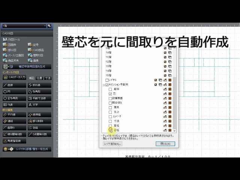Click the 位置 correction button
Image resolution: width=240 pixels, height=180 pixels.
coord(39,78)
